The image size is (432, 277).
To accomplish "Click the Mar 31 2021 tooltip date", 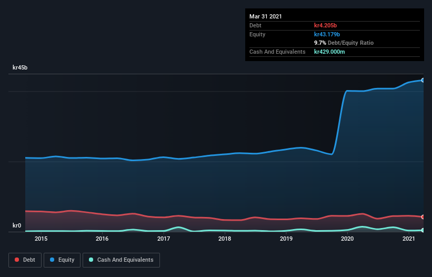I will (x=266, y=16).
